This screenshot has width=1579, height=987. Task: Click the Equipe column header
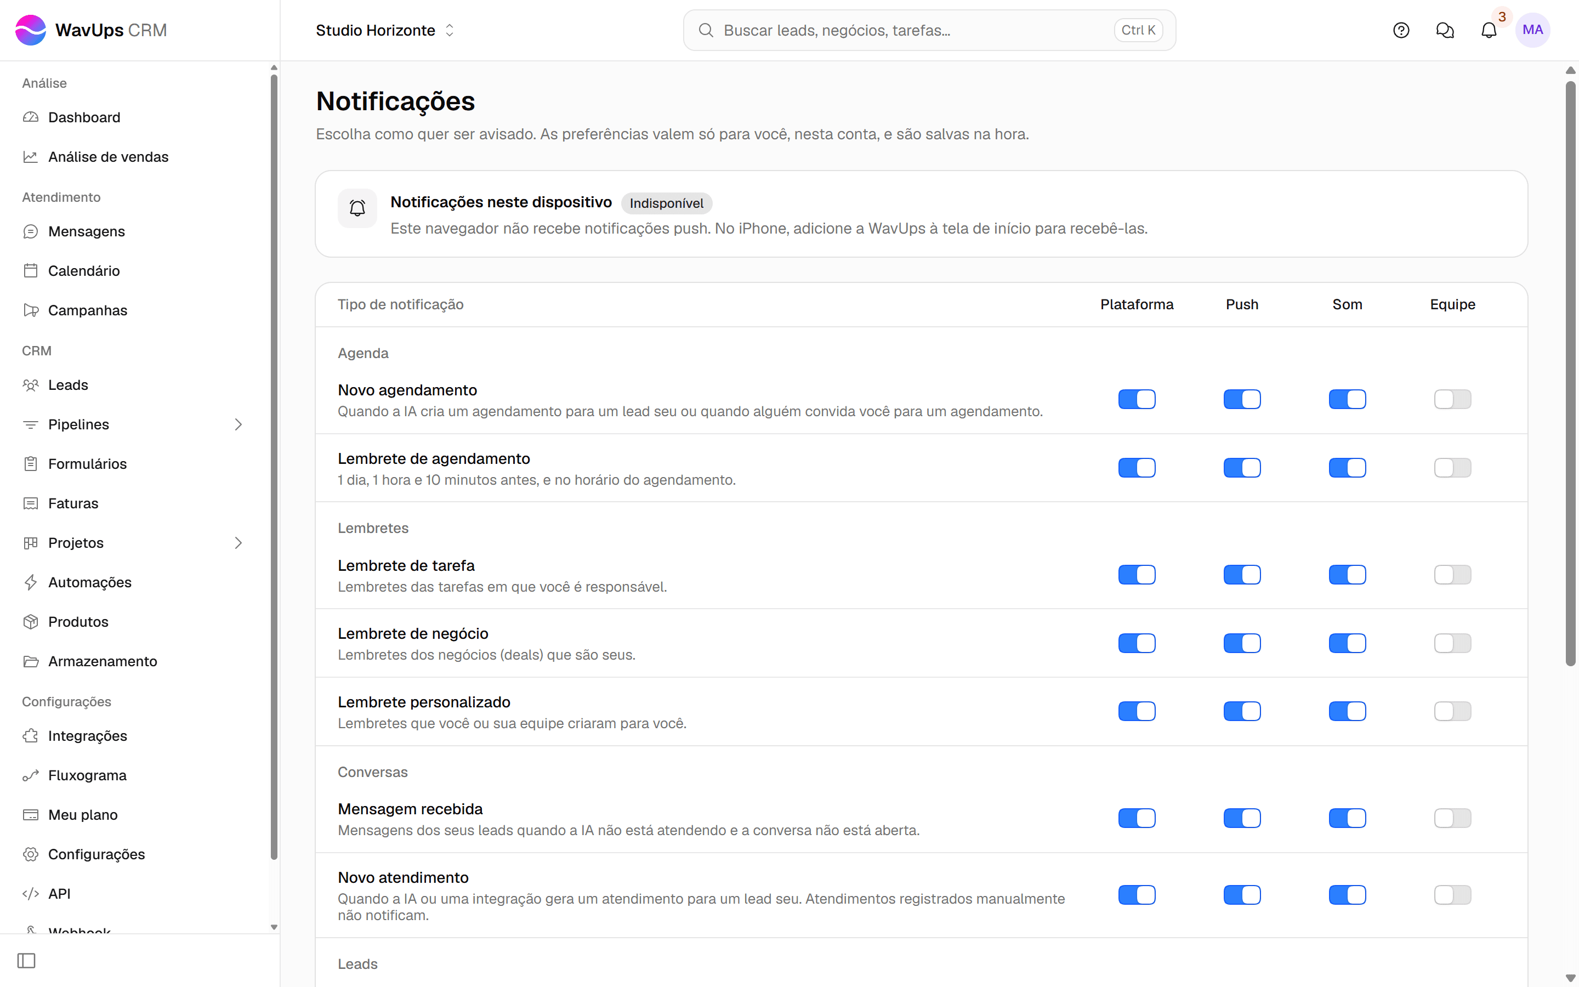1452,305
